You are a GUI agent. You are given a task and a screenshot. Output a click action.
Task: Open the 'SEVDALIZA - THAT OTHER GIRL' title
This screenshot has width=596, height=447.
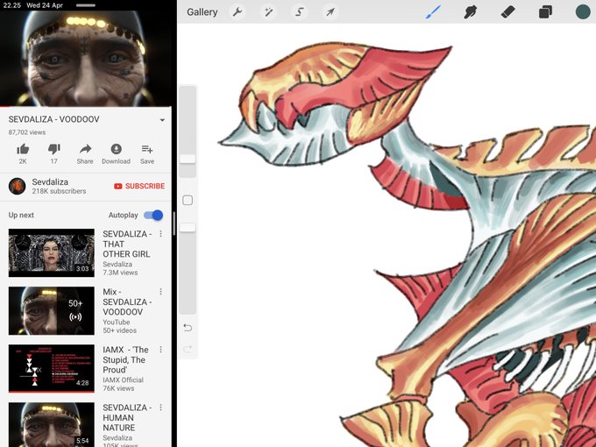point(127,244)
